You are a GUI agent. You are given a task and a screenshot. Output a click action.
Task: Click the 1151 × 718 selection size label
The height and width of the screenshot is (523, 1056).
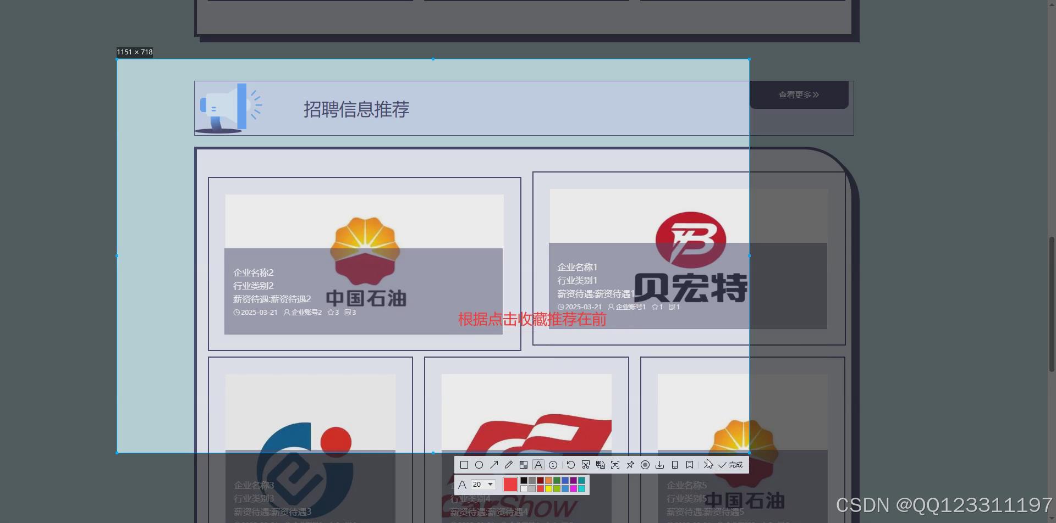pyautogui.click(x=135, y=52)
